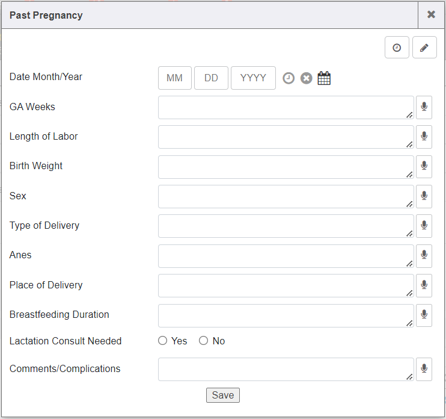
Task: Select Yes for Lactation Consult Needed
Action: [163, 341]
